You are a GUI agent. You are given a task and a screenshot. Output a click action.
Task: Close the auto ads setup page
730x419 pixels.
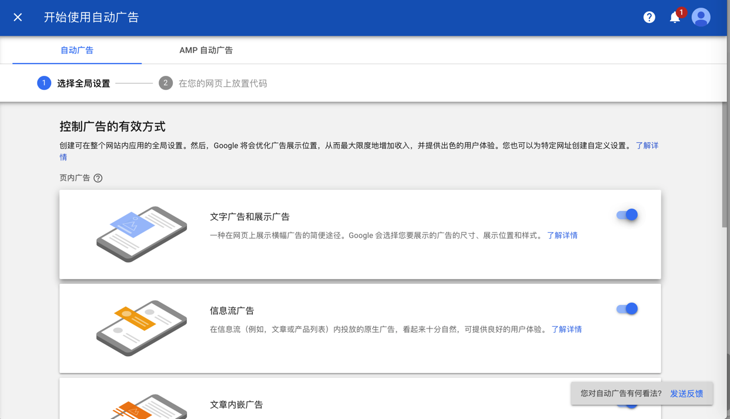point(18,17)
